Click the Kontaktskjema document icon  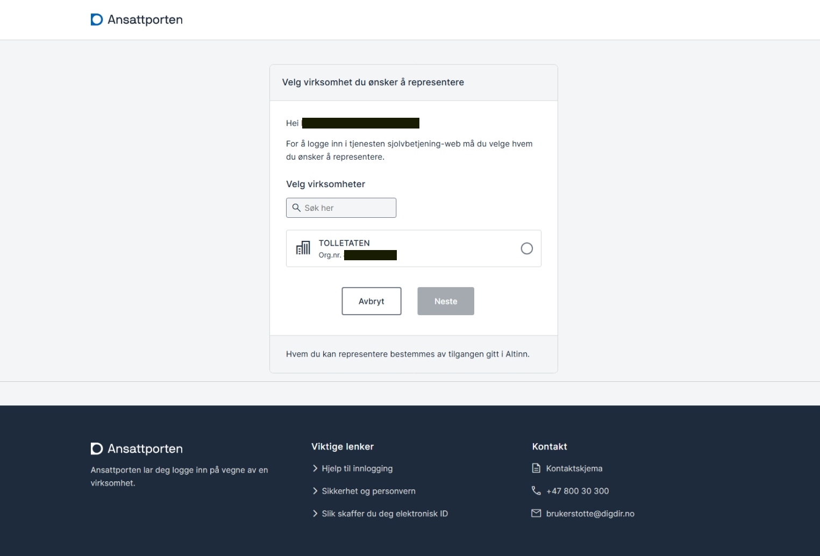point(536,468)
